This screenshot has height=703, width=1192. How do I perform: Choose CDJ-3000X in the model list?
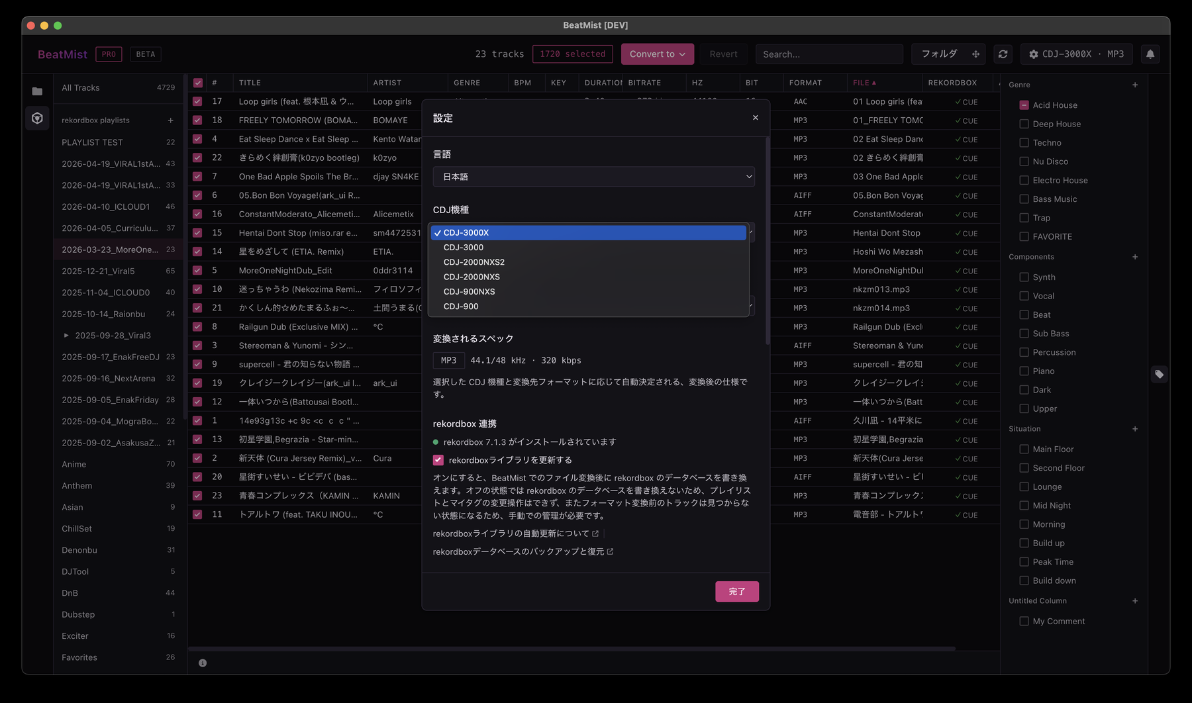coord(588,232)
